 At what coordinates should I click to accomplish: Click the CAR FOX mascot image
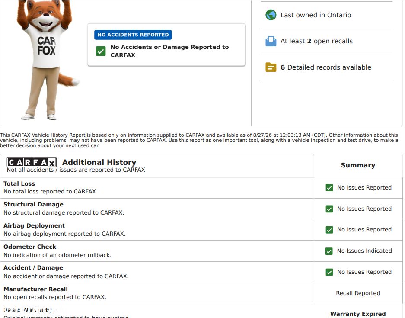coord(48,60)
